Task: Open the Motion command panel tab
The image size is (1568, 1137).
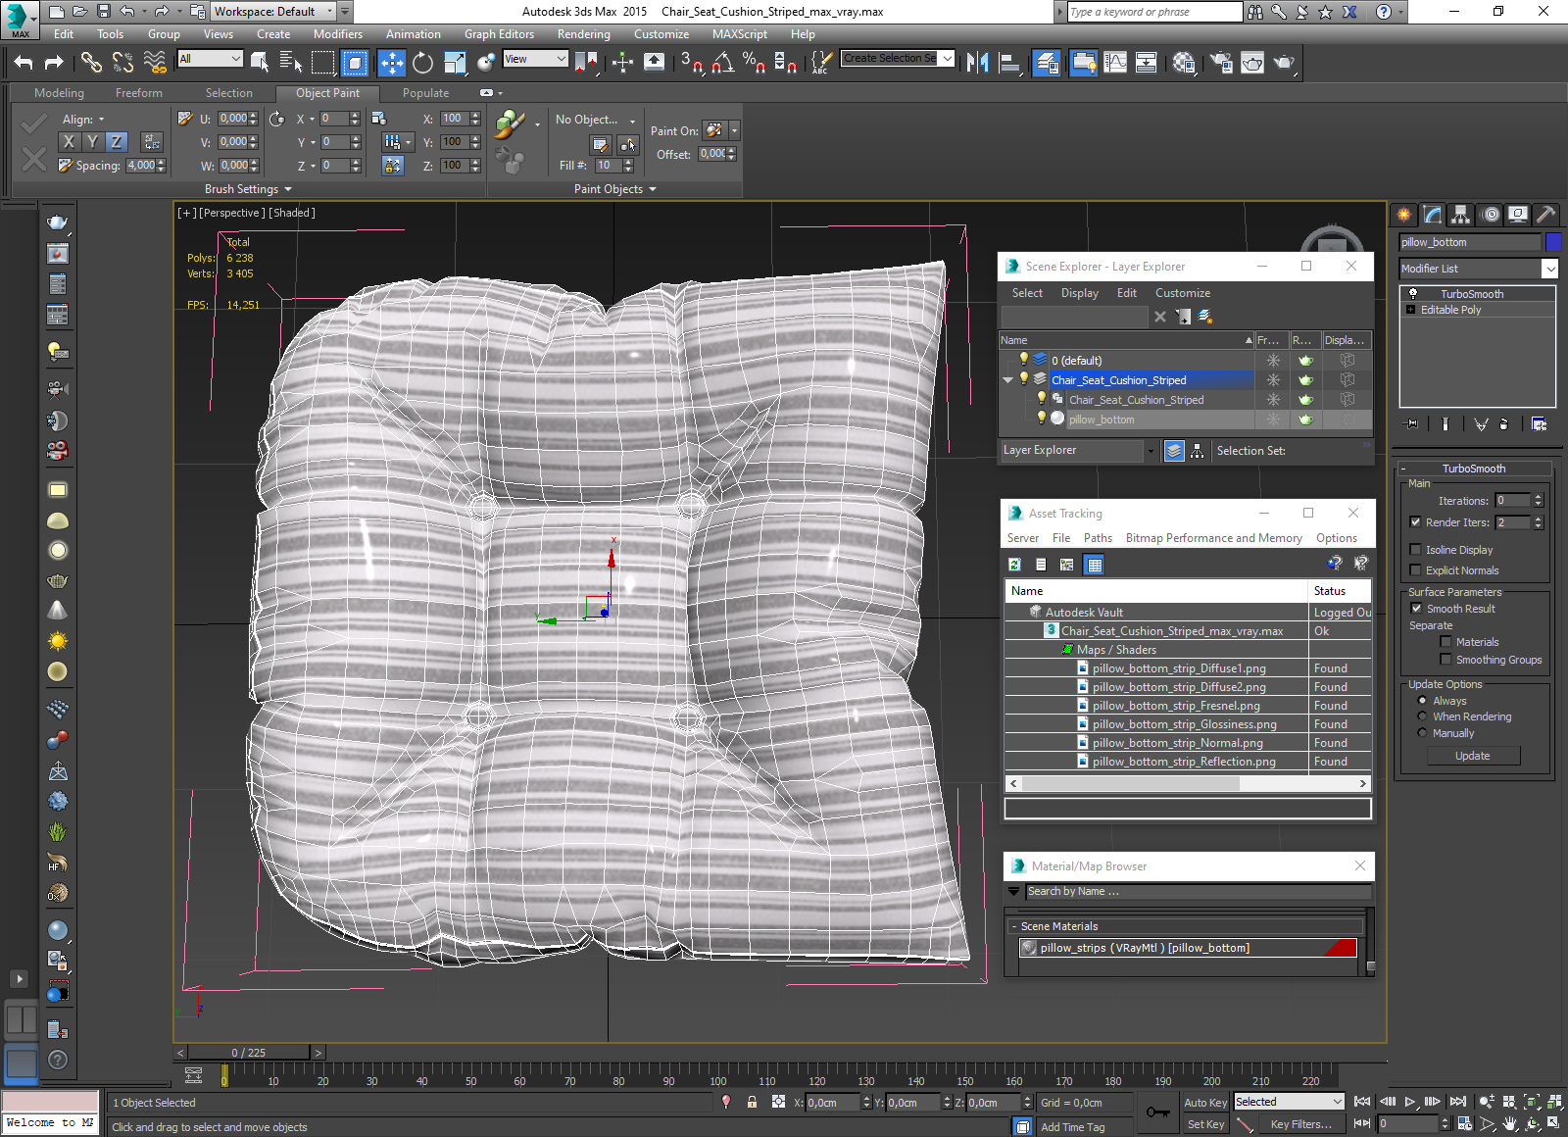Action: click(x=1490, y=214)
